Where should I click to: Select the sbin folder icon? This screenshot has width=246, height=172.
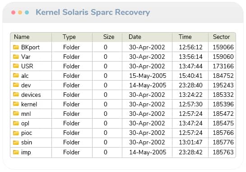tap(16, 142)
